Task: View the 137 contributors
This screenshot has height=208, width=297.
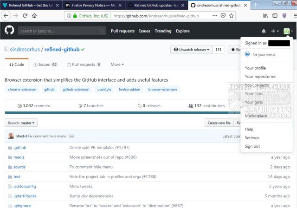Action: [207, 106]
